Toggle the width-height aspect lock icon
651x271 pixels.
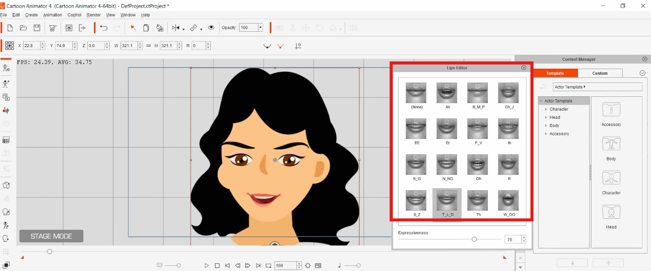[148, 46]
